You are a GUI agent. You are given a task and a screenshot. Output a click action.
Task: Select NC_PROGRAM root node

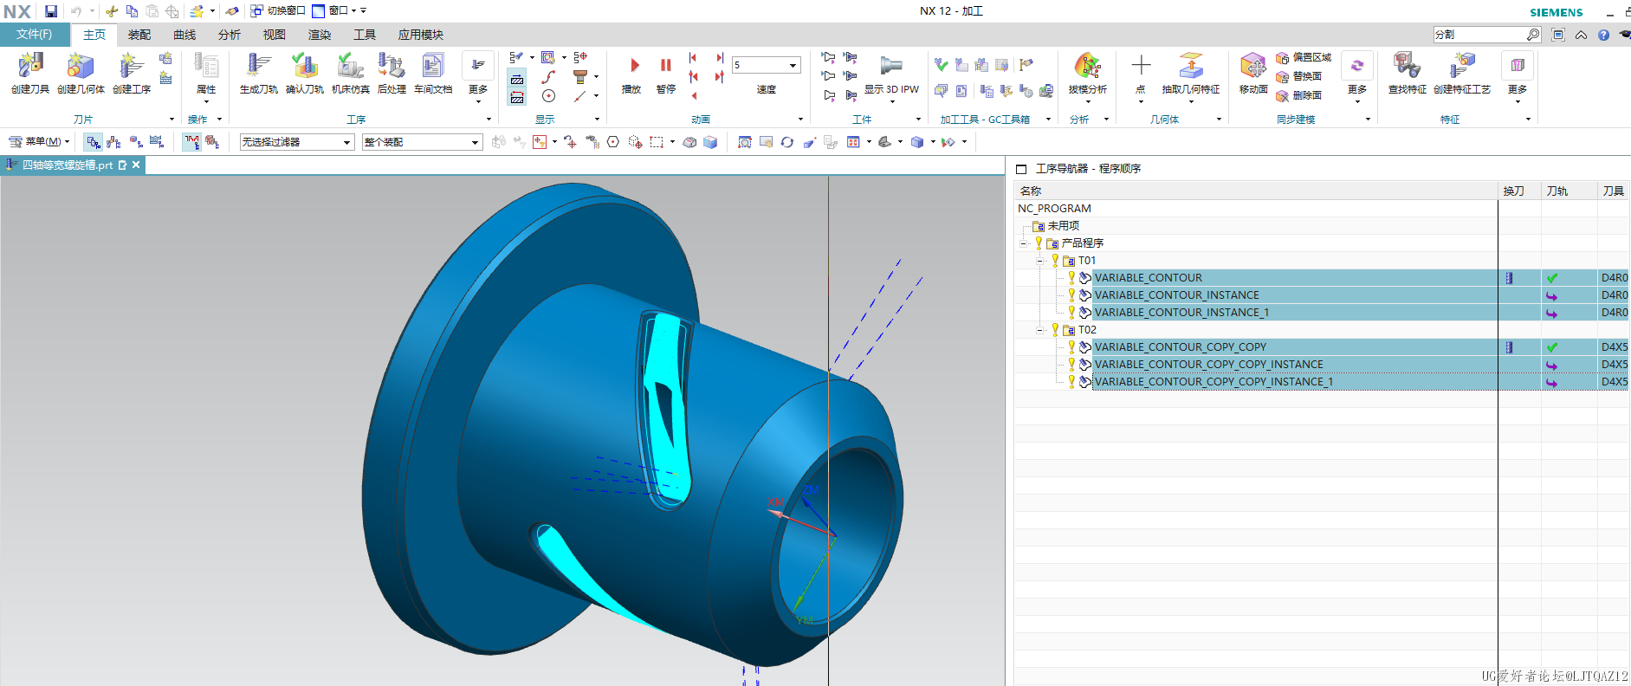(x=1054, y=209)
